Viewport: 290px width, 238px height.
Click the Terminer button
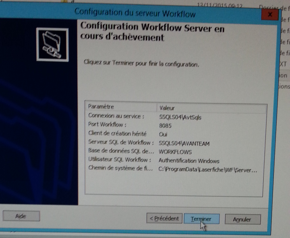pos(202,219)
